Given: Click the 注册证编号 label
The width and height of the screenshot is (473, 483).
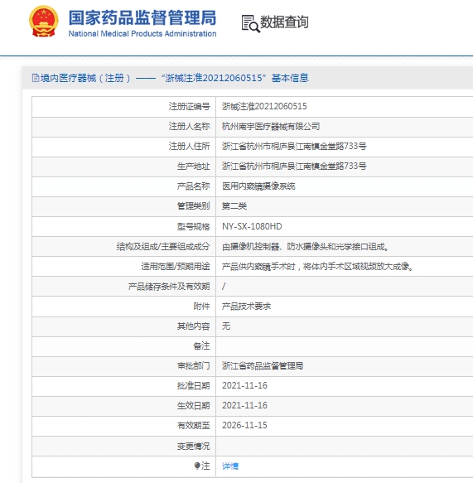Looking at the screenshot, I should pos(189,106).
